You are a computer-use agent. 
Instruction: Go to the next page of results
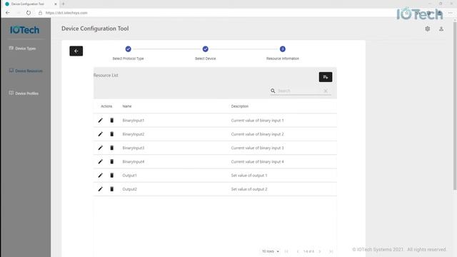320,251
